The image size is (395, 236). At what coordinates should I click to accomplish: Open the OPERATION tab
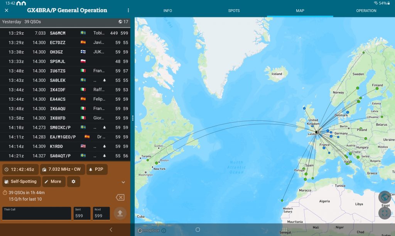click(x=366, y=11)
